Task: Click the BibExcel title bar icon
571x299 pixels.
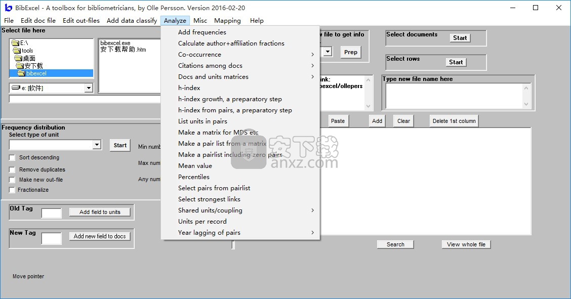Action: tap(9, 8)
